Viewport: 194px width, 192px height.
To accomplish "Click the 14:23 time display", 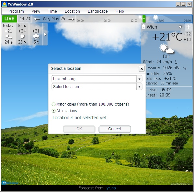I will (25, 19).
